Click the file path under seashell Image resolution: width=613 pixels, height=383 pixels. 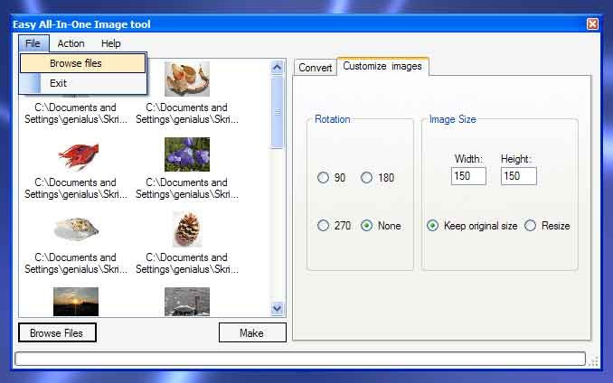[x=76, y=263]
